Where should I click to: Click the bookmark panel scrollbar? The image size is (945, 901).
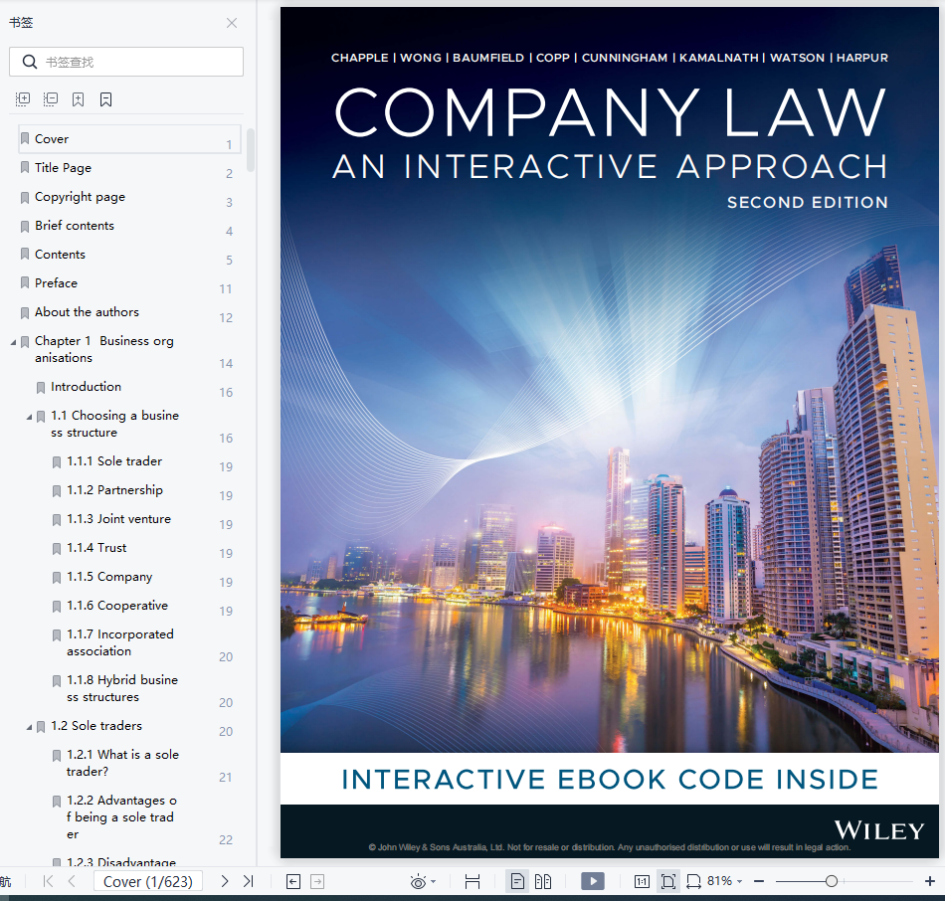[x=251, y=150]
